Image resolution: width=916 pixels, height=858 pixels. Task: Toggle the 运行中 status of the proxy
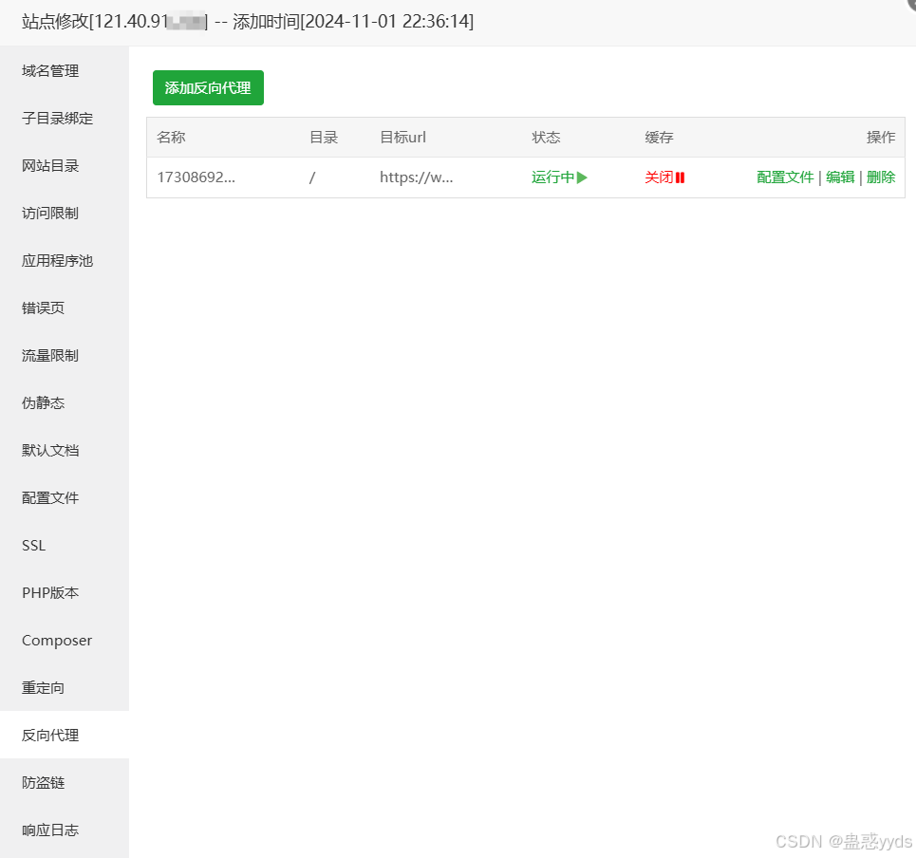(559, 177)
